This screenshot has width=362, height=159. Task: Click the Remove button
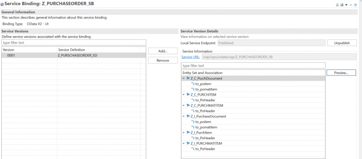pyautogui.click(x=163, y=60)
